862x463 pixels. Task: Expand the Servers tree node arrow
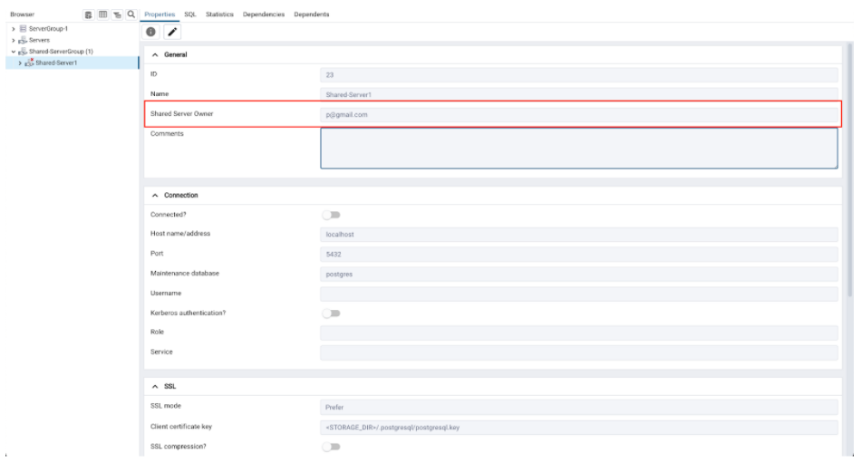pyautogui.click(x=11, y=40)
